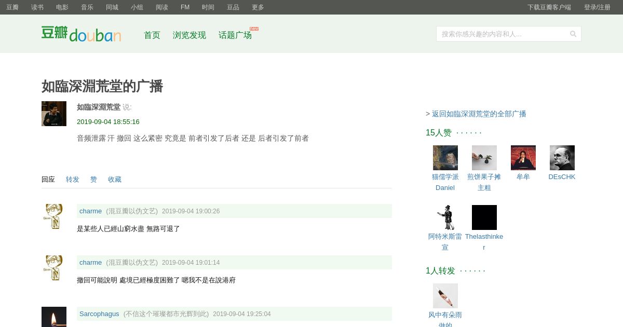Open 阅读 in top bar

pyautogui.click(x=162, y=7)
